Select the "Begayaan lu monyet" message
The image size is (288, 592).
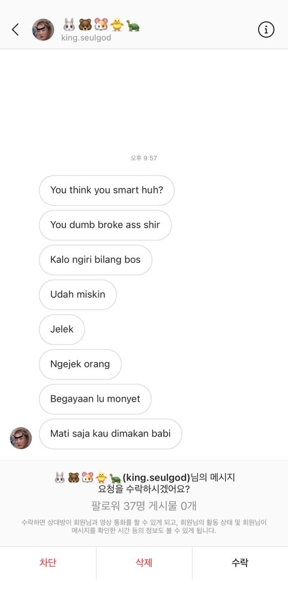point(95,399)
